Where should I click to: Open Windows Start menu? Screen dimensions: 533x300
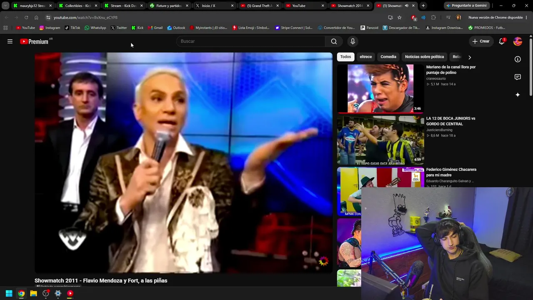[x=9, y=293]
